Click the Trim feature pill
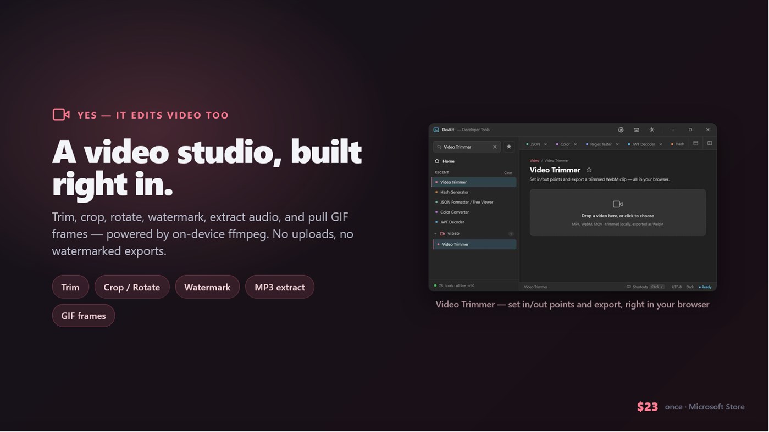Image resolution: width=769 pixels, height=432 pixels. (70, 287)
